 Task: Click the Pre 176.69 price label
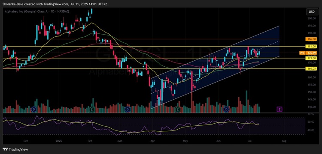[308, 53]
